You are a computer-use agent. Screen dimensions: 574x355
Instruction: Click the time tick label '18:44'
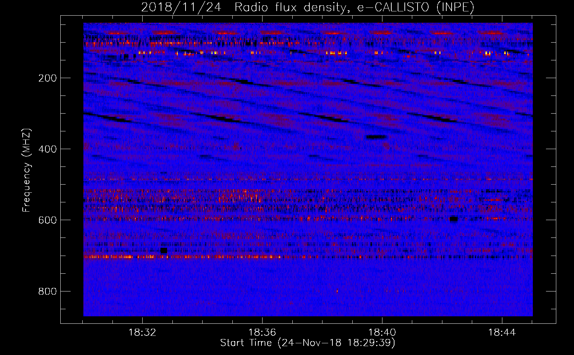pyautogui.click(x=502, y=333)
